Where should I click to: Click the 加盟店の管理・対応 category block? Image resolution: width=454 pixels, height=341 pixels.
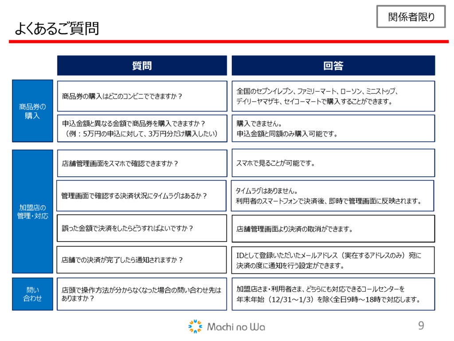32,211
